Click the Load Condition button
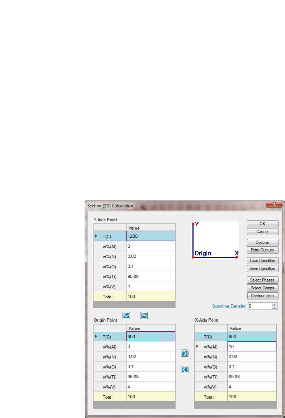Viewport: 285px width, 418px height. [262, 261]
